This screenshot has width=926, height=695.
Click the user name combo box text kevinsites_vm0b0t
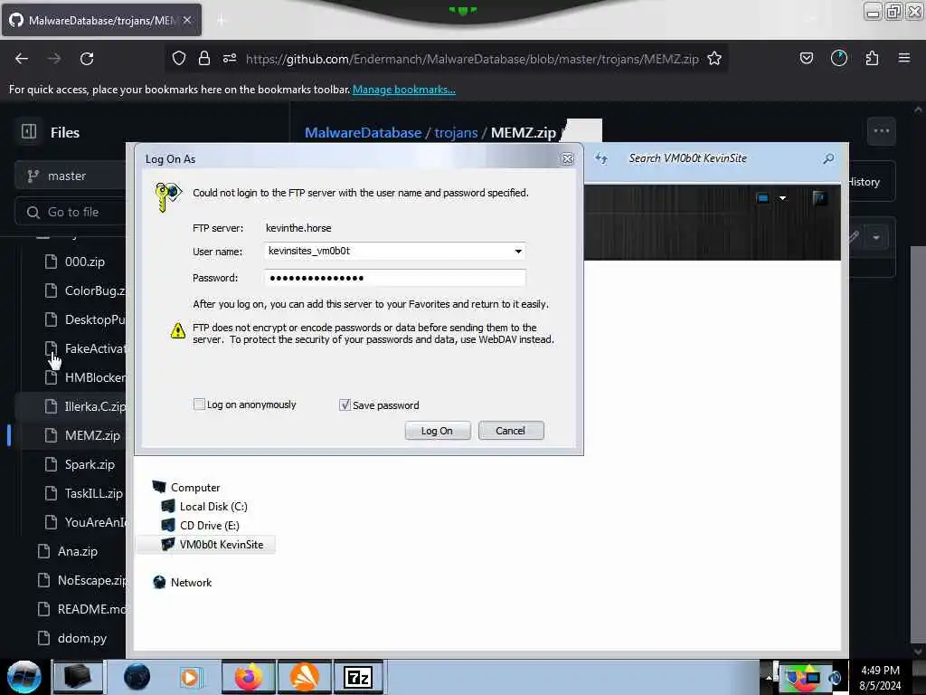click(309, 251)
